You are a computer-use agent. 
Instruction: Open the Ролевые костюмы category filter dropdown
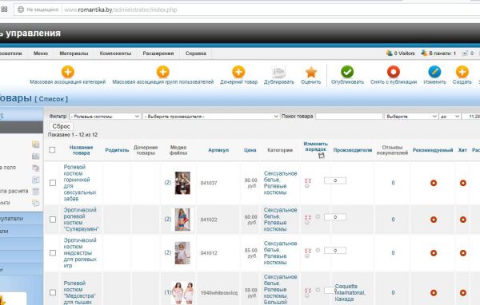click(x=105, y=116)
